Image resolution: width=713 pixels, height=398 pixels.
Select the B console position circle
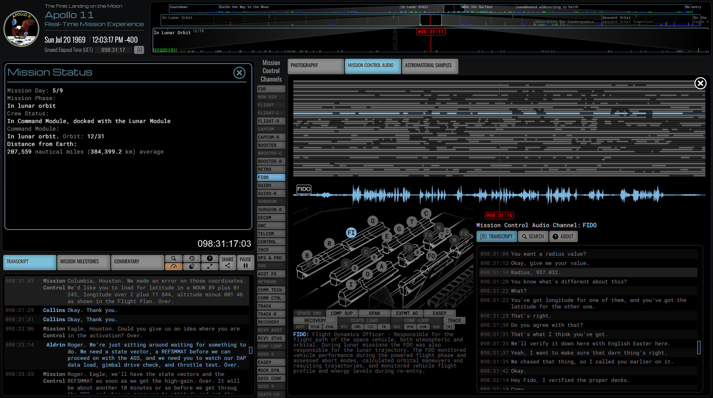pyautogui.click(x=307, y=255)
